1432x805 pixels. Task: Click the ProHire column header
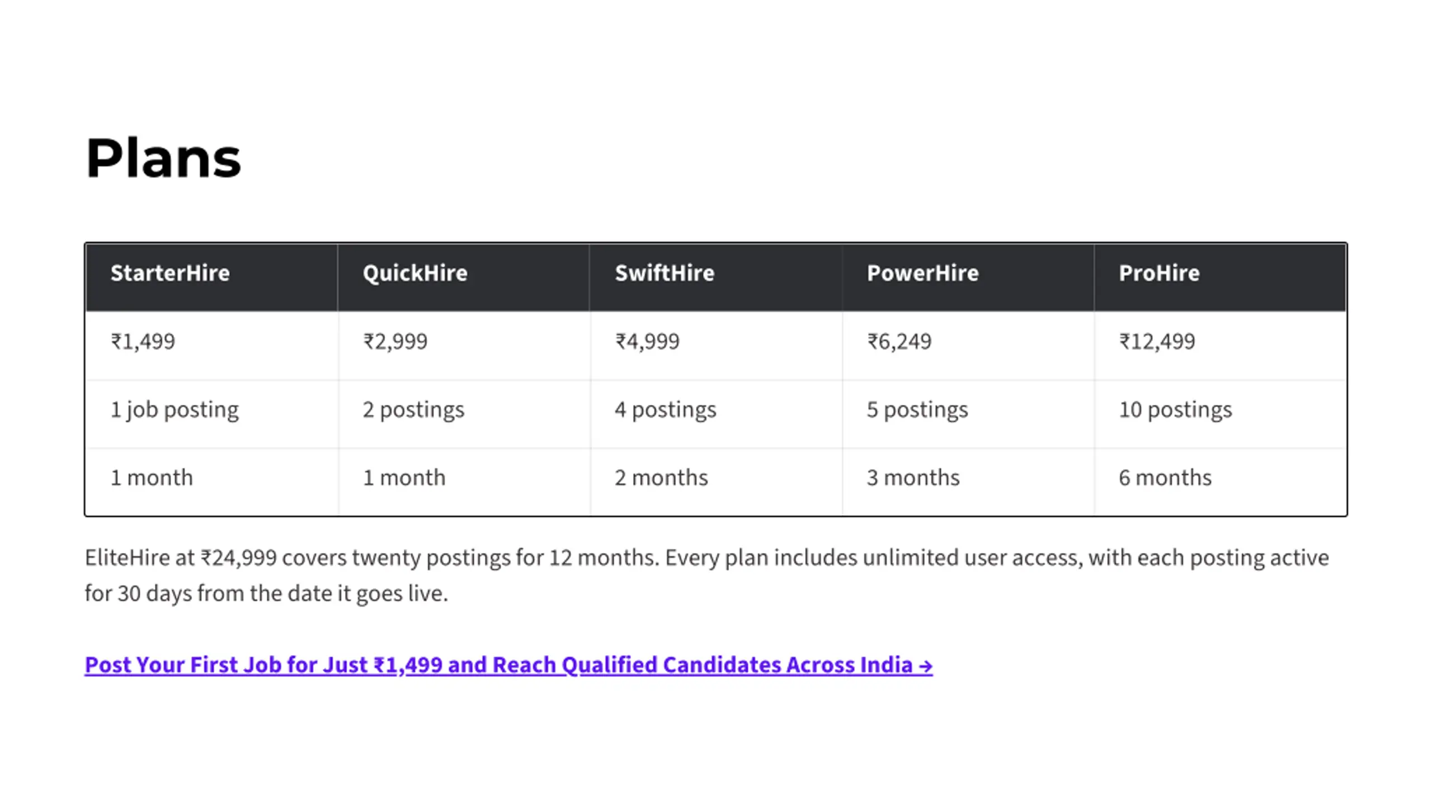click(1220, 277)
